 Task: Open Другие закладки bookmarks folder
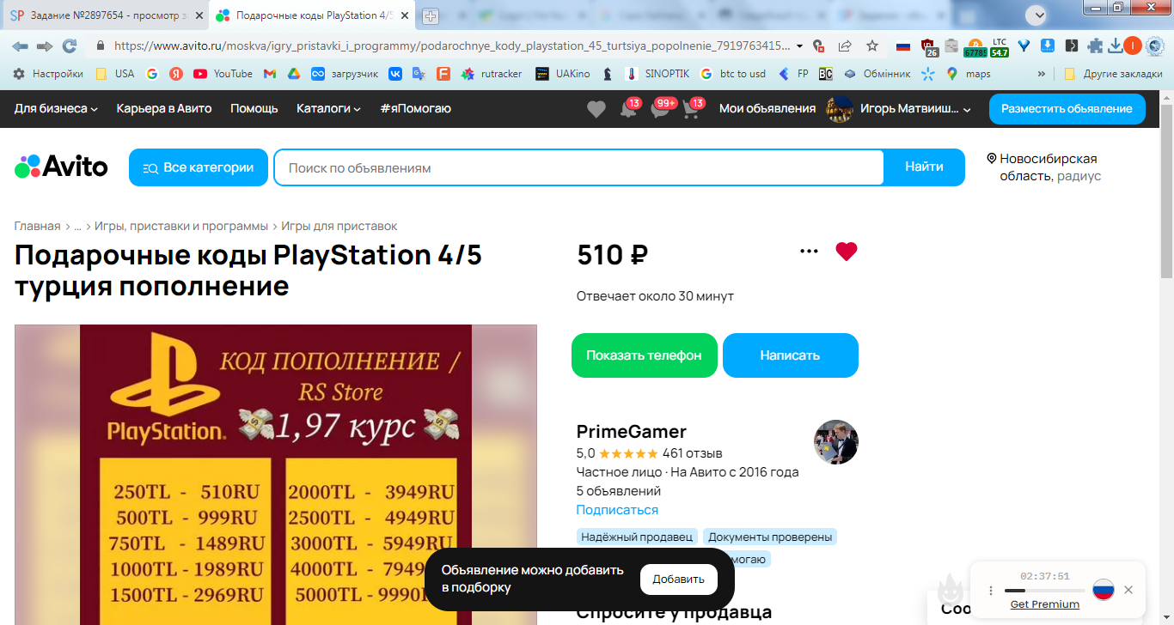(1113, 74)
